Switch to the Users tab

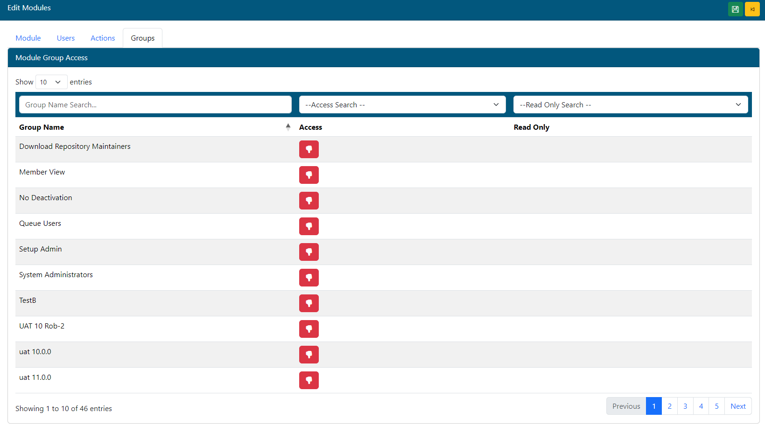66,38
